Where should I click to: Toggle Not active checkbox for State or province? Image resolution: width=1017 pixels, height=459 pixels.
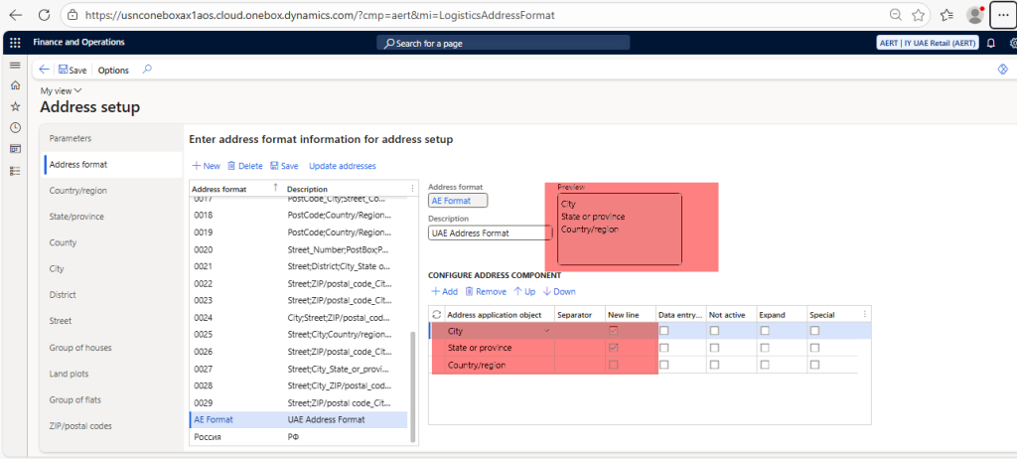pos(714,348)
